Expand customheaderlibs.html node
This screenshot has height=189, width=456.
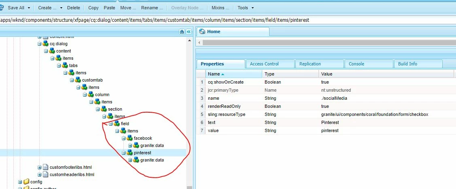[x=39, y=174]
